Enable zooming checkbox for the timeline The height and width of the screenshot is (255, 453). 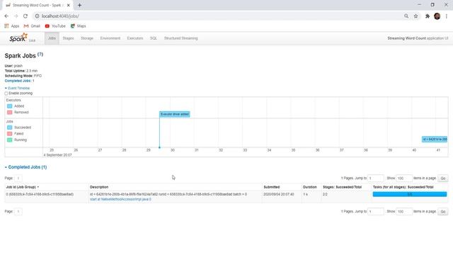coord(6,93)
